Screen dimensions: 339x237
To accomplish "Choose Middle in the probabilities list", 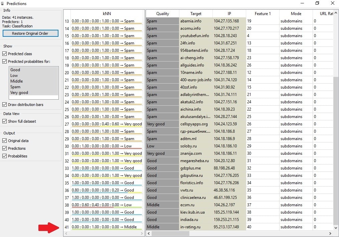I will (x=17, y=81).
